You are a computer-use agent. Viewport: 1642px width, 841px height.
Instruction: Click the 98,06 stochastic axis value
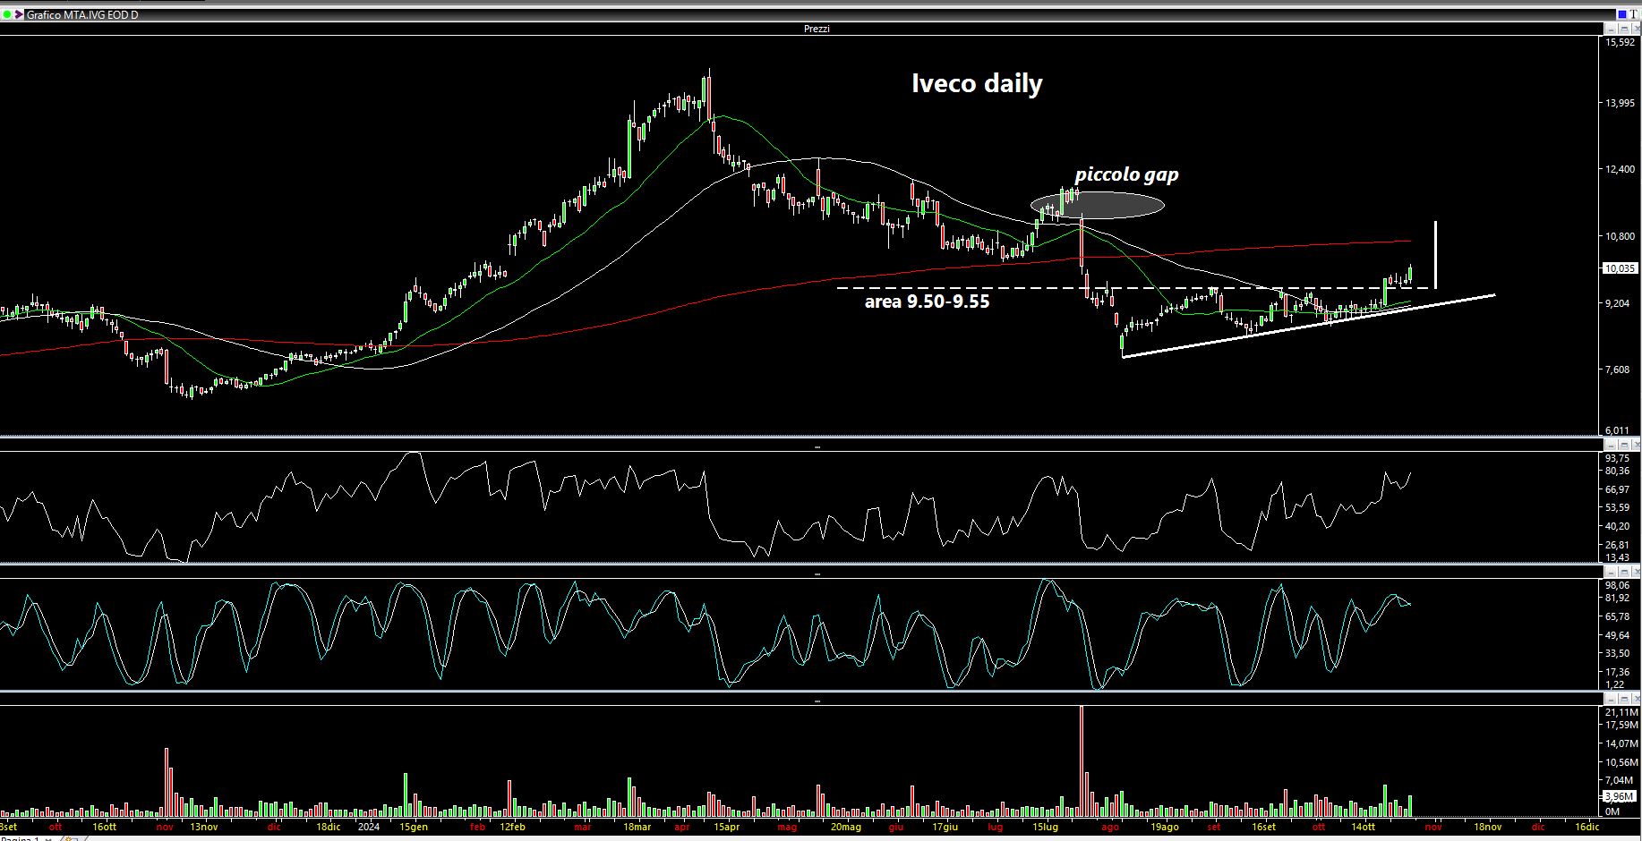[x=1617, y=585]
